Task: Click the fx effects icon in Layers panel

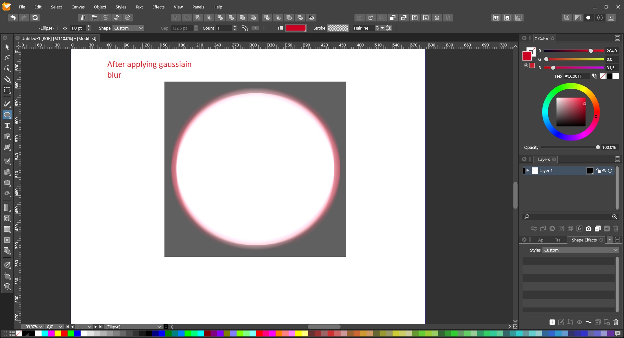Action: 579,229
